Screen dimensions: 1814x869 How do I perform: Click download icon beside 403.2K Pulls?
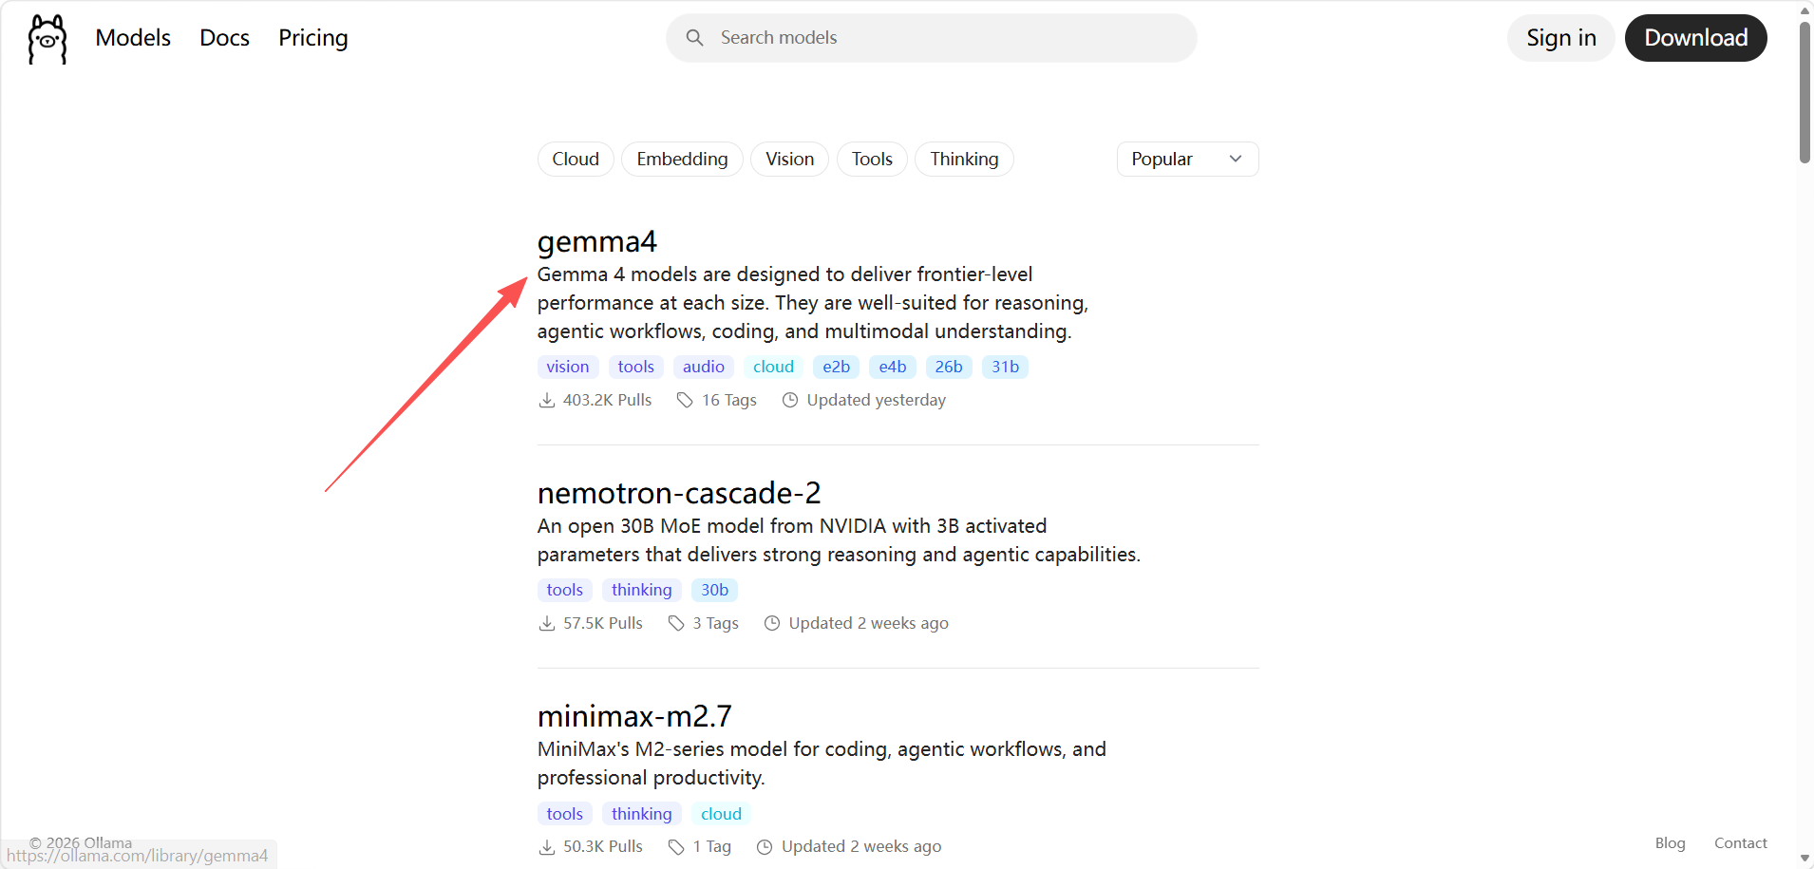point(547,401)
